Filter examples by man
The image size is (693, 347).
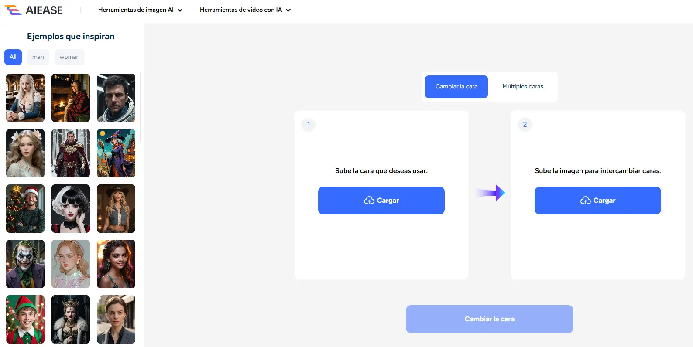[38, 57]
